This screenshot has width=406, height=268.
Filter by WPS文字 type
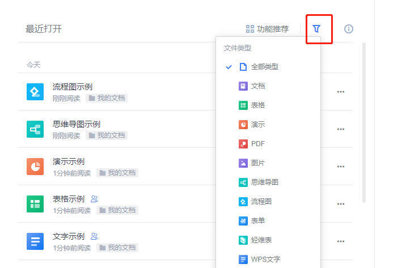[268, 259]
